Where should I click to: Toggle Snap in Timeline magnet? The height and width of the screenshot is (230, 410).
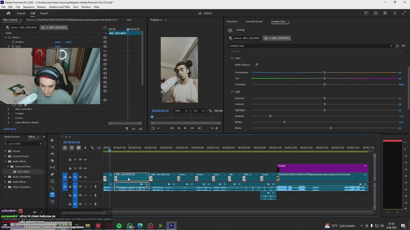click(x=71, y=148)
